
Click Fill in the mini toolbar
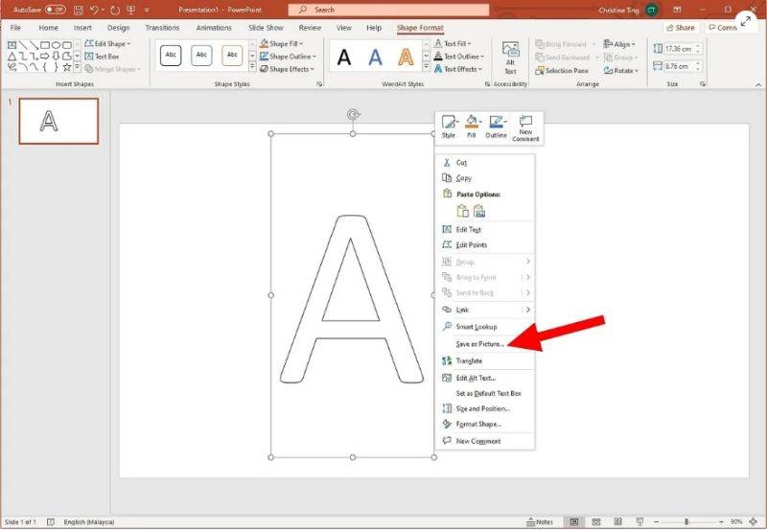472,127
